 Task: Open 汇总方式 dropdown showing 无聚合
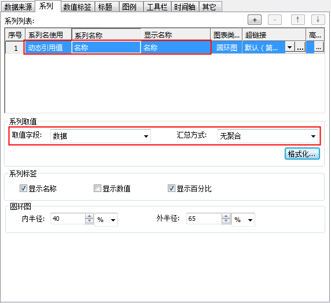pos(268,136)
